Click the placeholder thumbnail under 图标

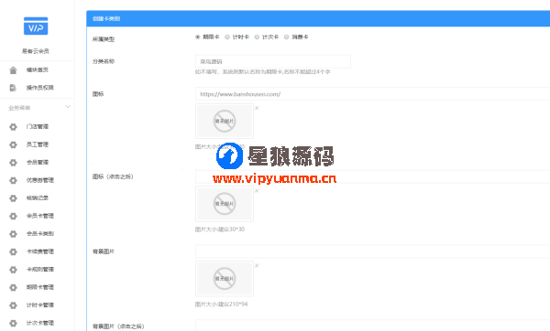tap(225, 121)
